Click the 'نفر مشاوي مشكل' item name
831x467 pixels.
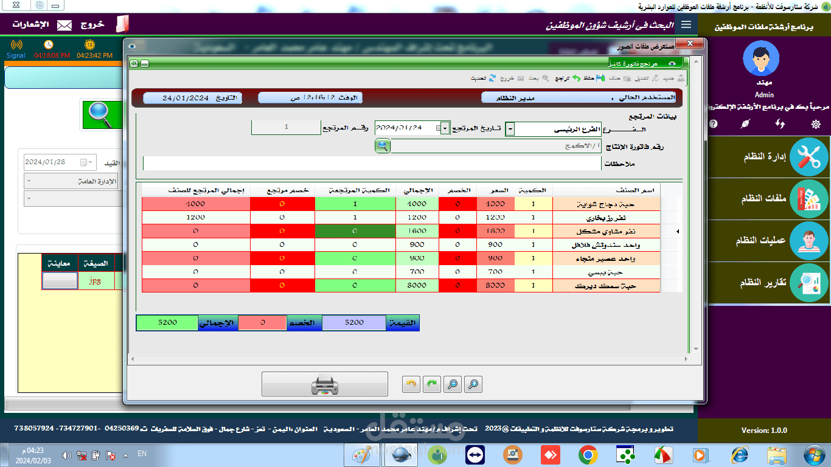(607, 231)
